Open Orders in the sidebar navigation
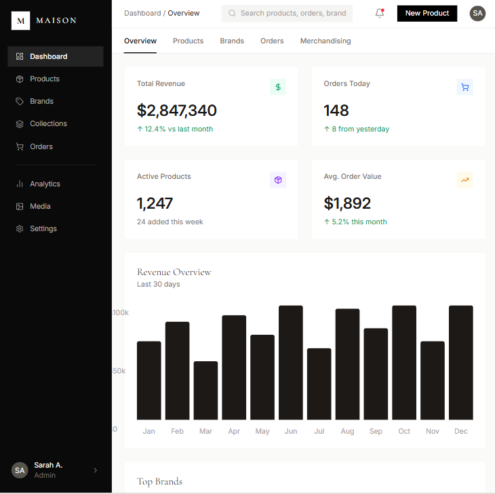This screenshot has height=494, width=495. pyautogui.click(x=41, y=146)
